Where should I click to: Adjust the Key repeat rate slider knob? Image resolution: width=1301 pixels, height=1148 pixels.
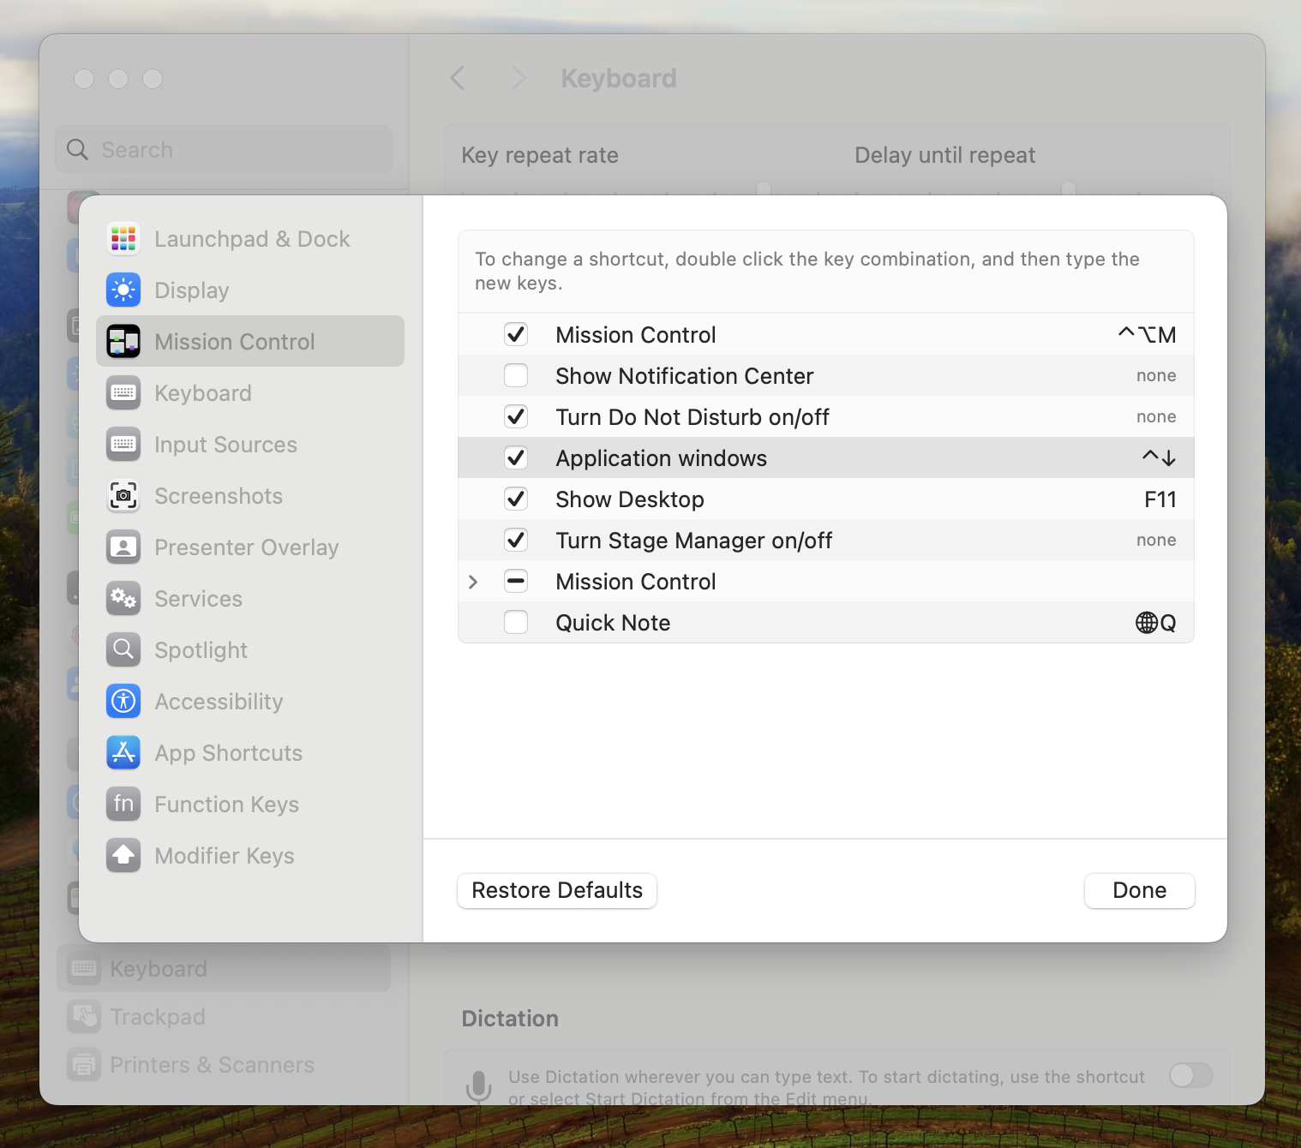(764, 188)
